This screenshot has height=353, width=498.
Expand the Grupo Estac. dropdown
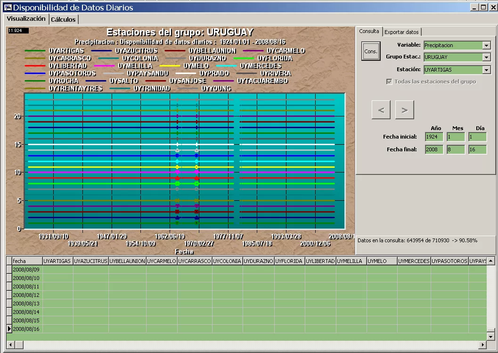pyautogui.click(x=487, y=57)
